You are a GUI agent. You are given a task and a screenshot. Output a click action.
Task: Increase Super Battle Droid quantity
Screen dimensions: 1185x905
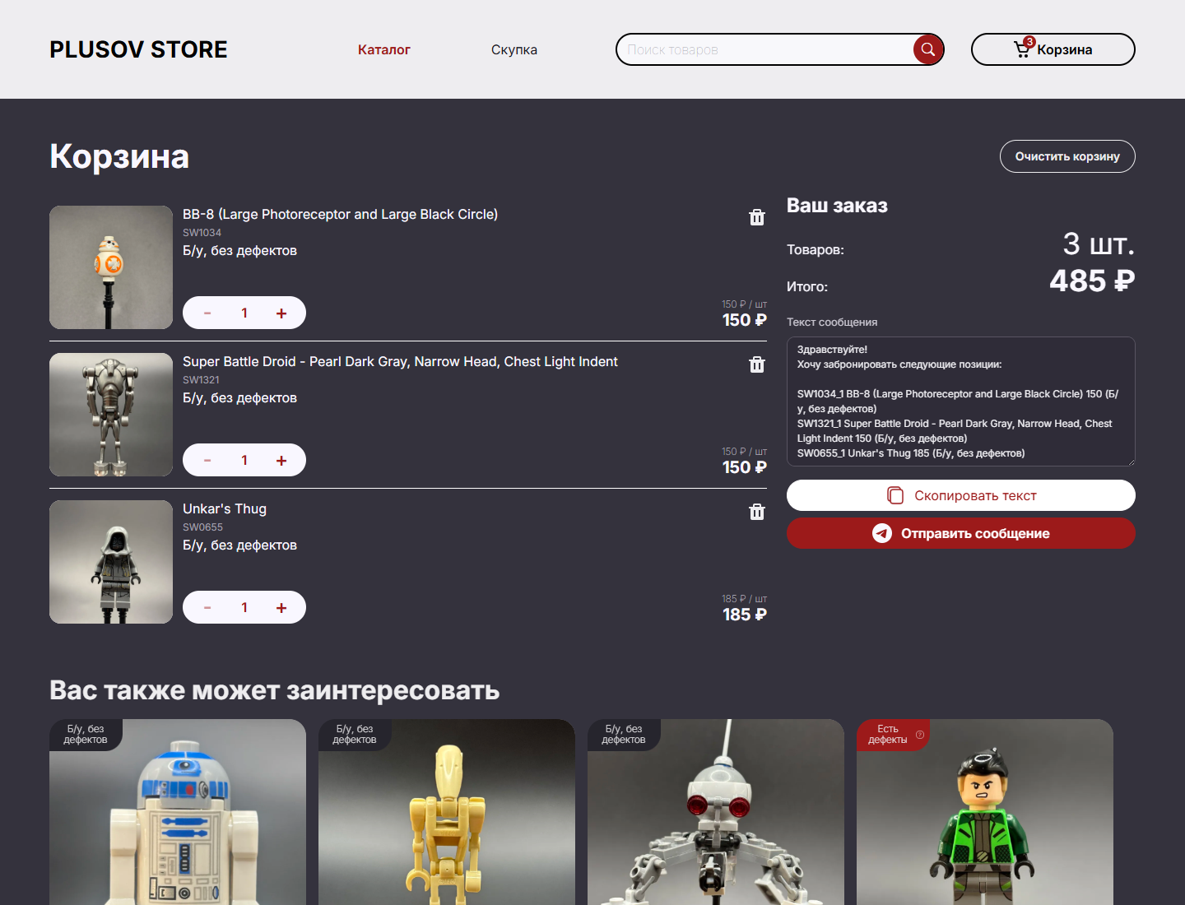pyautogui.click(x=281, y=460)
